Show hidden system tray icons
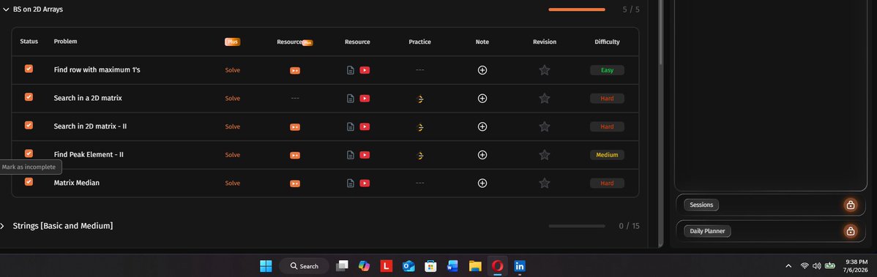877x277 pixels. tap(788, 266)
